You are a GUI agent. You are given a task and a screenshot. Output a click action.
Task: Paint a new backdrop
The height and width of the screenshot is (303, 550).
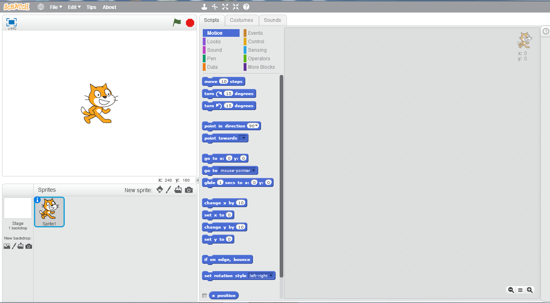pos(14,246)
